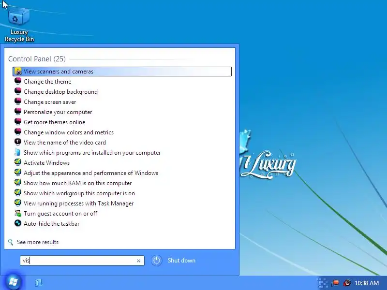Click the speaker volume tray icon
The height and width of the screenshot is (290, 387).
pos(347,283)
